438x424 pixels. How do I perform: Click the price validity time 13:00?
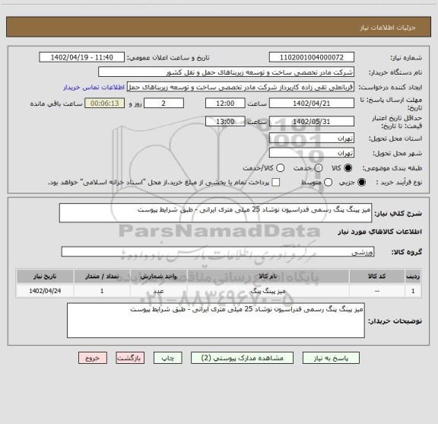pyautogui.click(x=225, y=121)
